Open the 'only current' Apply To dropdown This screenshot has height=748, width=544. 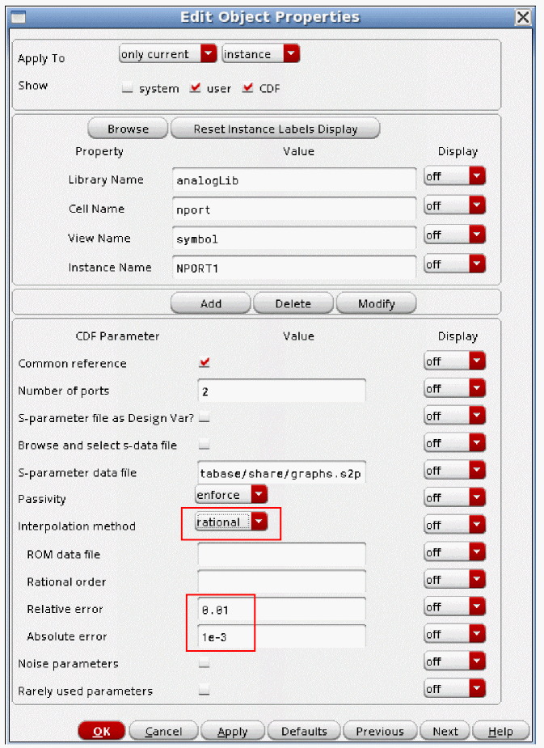click(x=168, y=54)
